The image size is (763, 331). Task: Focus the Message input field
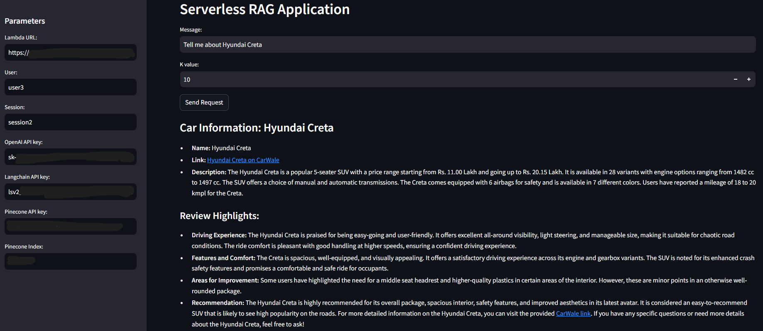467,44
